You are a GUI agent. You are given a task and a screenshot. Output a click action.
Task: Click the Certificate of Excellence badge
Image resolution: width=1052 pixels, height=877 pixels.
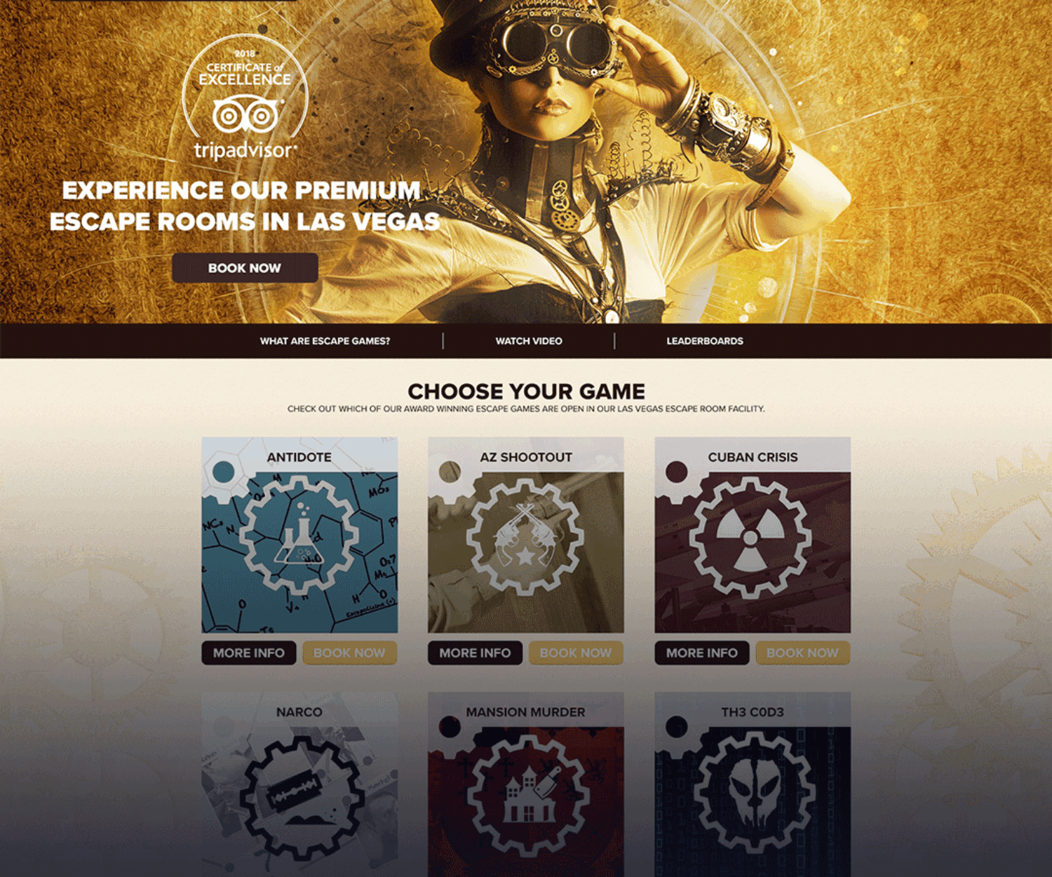click(x=245, y=97)
